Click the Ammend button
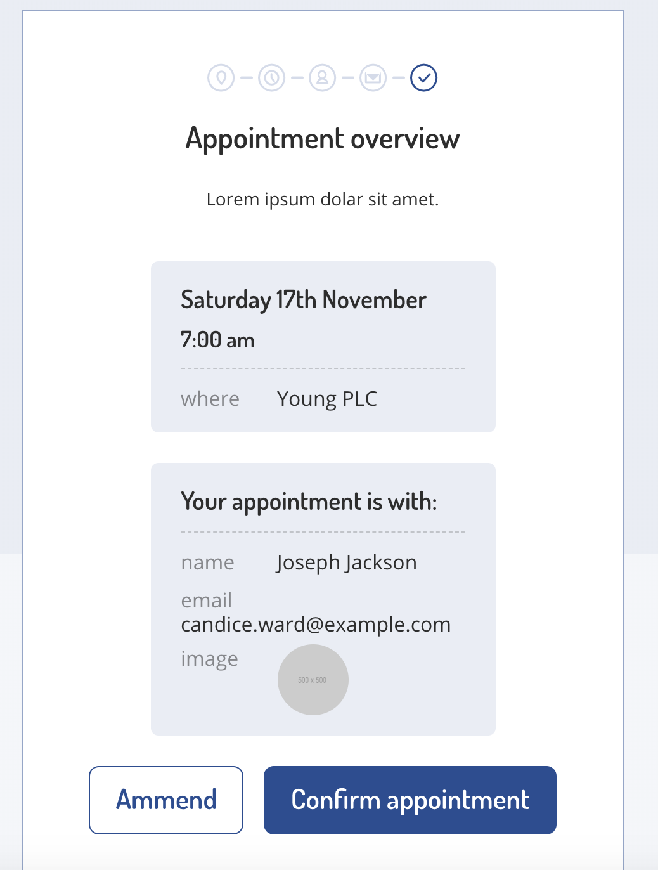This screenshot has width=658, height=870. [166, 800]
